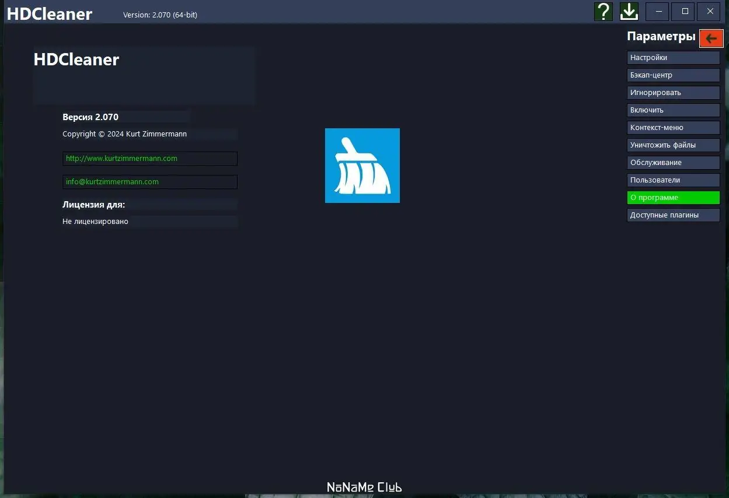Click the Версия 2.070 text
The width and height of the screenshot is (729, 498).
[90, 117]
